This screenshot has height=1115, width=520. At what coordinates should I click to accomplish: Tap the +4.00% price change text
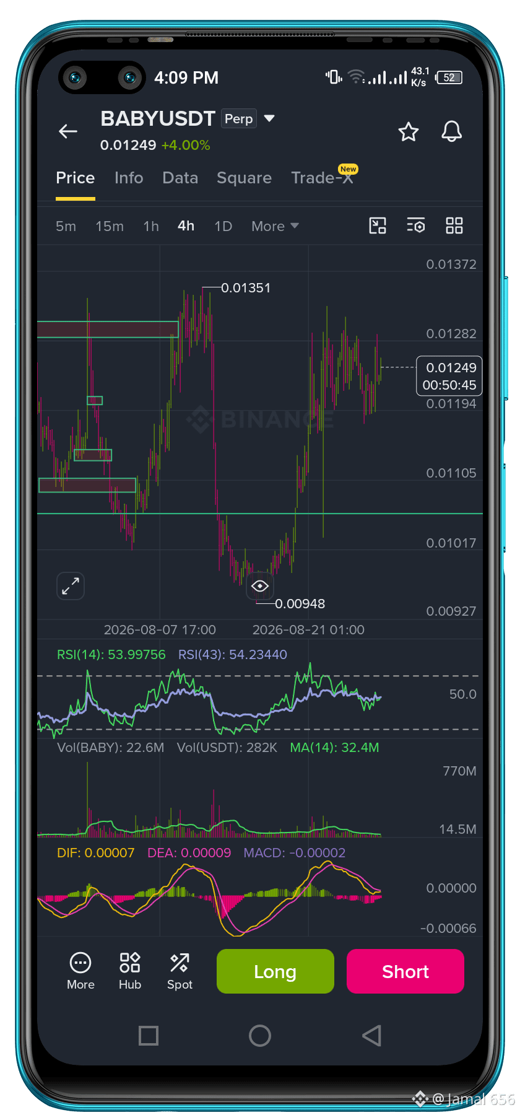pyautogui.click(x=186, y=145)
